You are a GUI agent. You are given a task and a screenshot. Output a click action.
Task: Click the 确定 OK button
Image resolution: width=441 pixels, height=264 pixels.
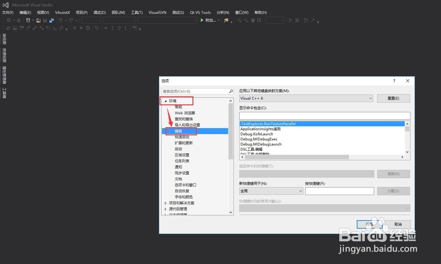tap(370, 224)
